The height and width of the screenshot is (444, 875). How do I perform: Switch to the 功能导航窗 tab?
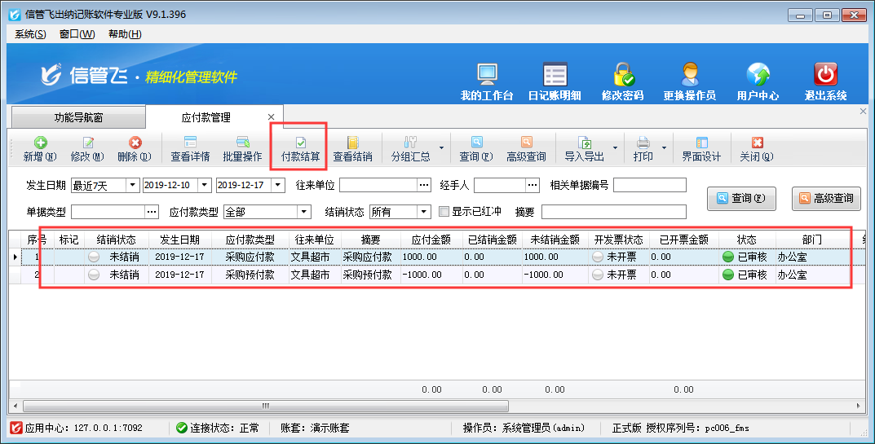(78, 117)
